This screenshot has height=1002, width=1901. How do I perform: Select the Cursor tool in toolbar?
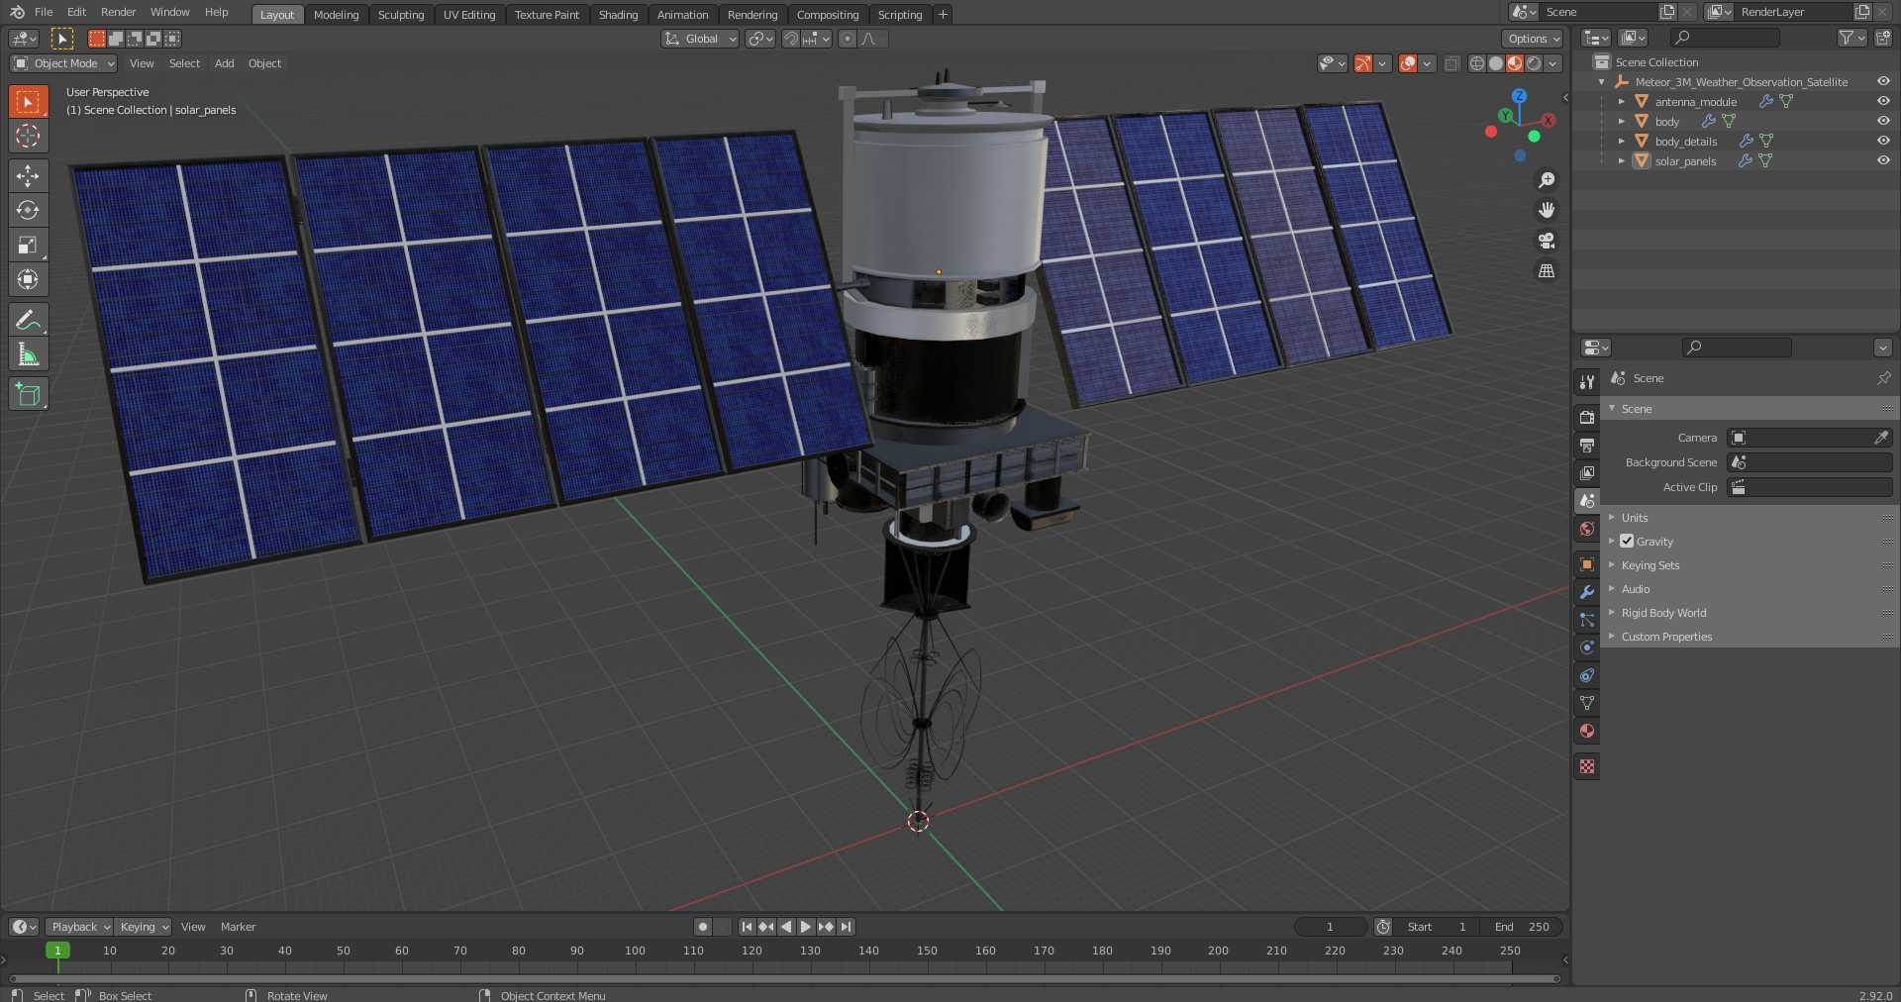28,136
